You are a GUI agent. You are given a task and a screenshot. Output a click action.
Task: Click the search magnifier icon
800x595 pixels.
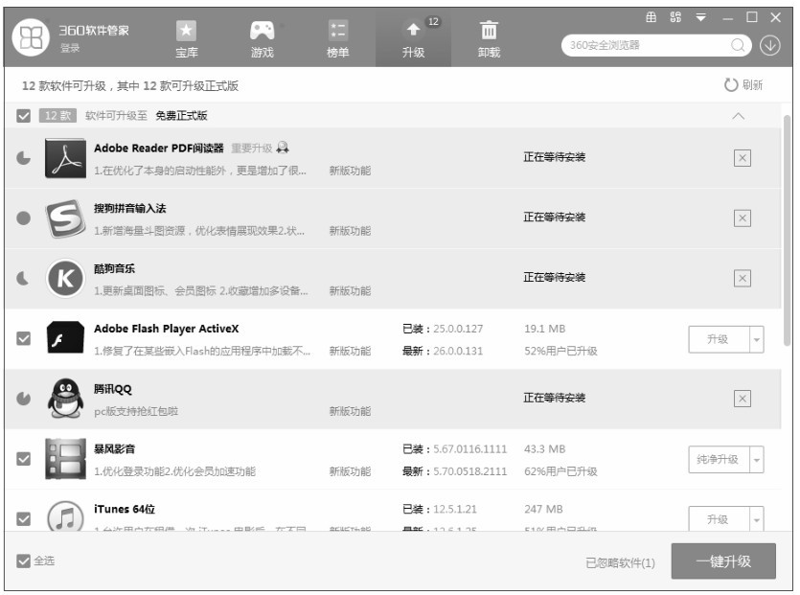click(x=737, y=45)
